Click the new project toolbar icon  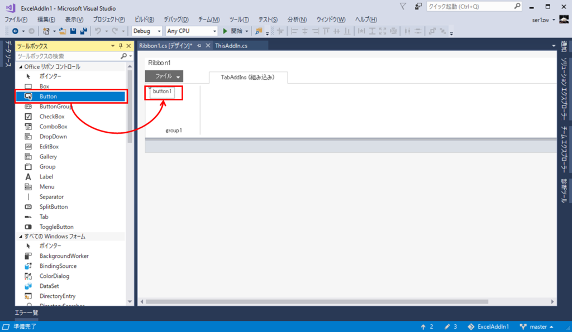point(46,31)
